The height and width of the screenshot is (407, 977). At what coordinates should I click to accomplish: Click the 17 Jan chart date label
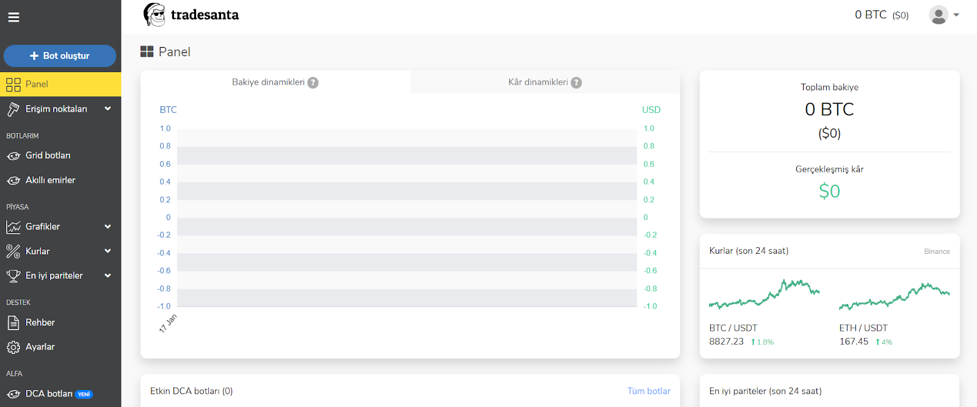[167, 323]
